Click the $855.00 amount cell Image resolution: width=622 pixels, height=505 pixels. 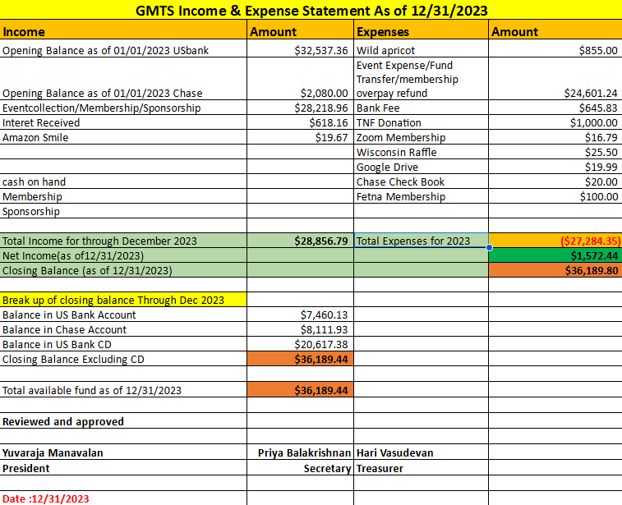pyautogui.click(x=555, y=50)
